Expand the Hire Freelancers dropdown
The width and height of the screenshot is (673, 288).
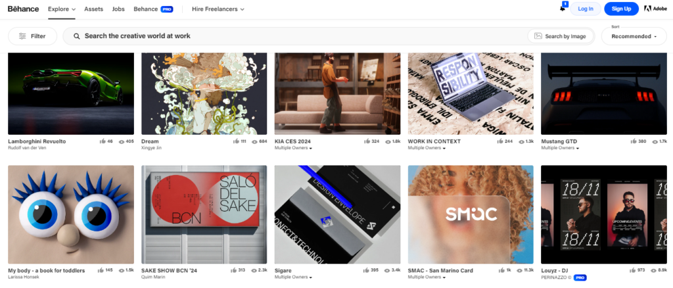point(218,9)
